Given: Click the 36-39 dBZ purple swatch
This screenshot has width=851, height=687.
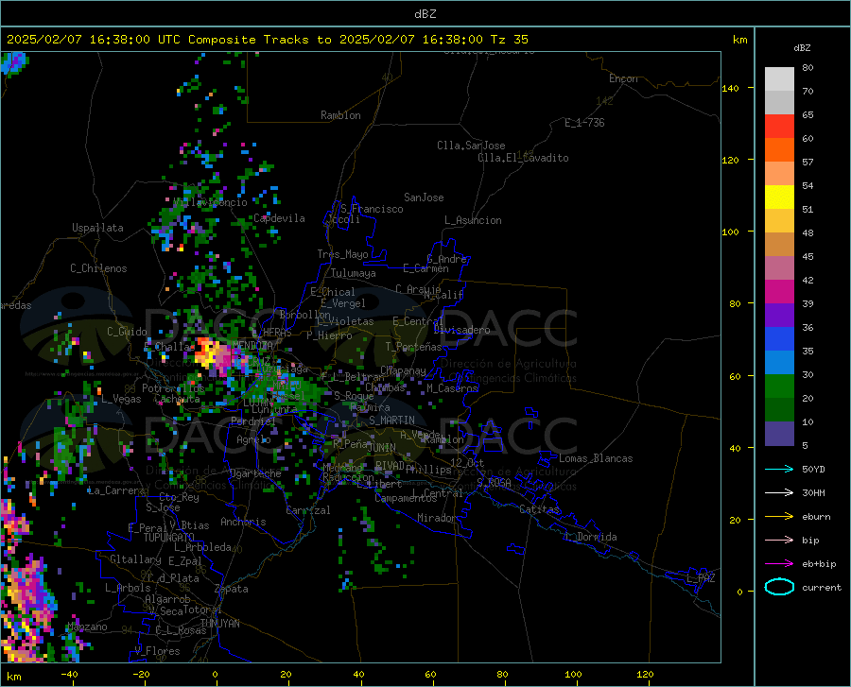Looking at the screenshot, I should click(x=779, y=316).
